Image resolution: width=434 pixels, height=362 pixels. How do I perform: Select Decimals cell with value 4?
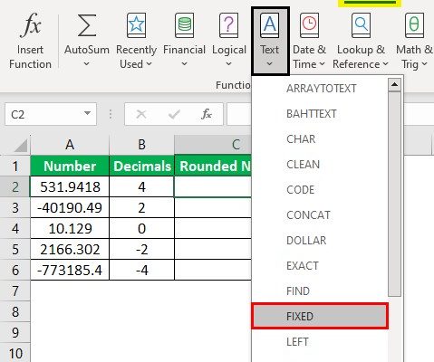[x=141, y=186]
